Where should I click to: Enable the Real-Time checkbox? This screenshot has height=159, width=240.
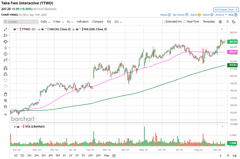tap(185, 22)
